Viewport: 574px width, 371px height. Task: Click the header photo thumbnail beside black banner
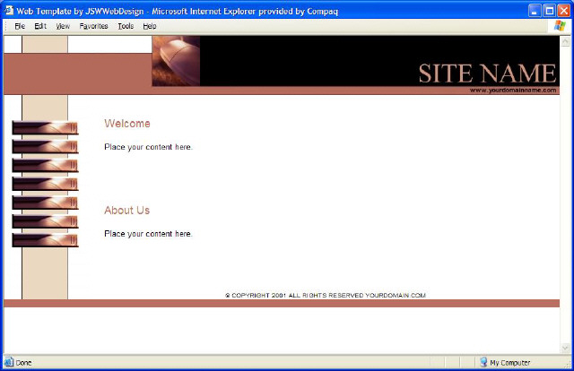click(x=176, y=61)
